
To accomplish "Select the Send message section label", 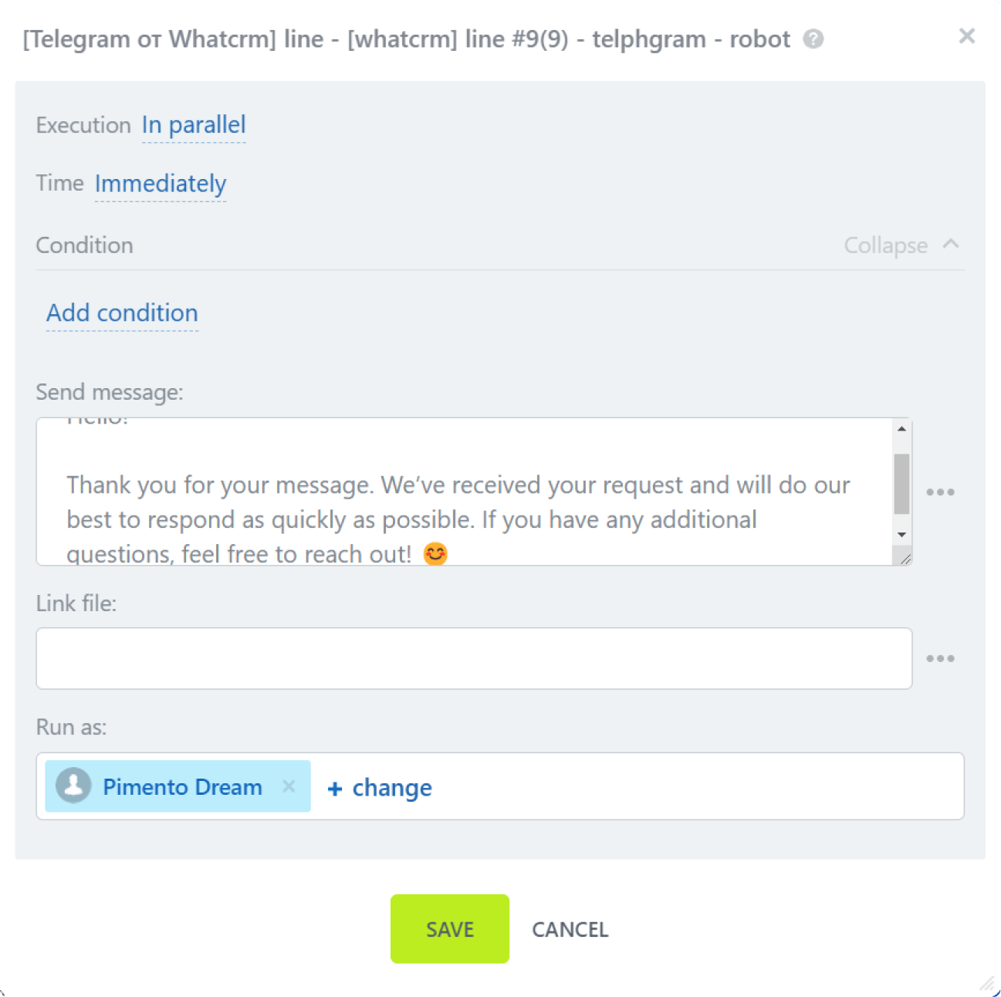I will coord(109,392).
